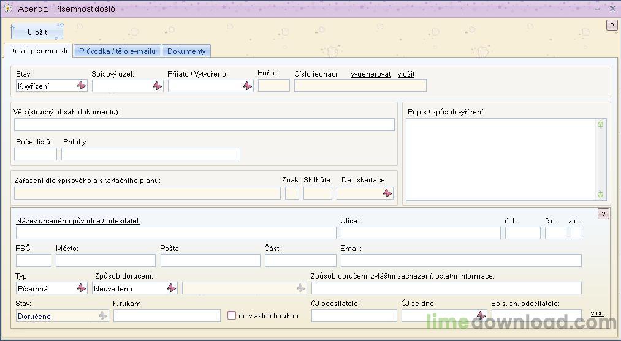
Task: Open the Spisový uzel dropdown butterfly
Action: (158, 86)
